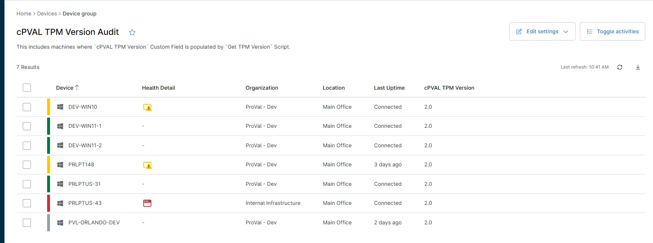Open the PRLPT148 device link
The height and width of the screenshot is (243, 653).
pyautogui.click(x=81, y=165)
